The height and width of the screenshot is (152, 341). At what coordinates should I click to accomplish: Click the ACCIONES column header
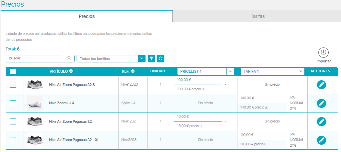[320, 71]
